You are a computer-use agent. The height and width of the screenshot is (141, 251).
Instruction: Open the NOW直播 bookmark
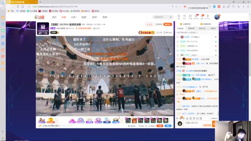point(32,11)
